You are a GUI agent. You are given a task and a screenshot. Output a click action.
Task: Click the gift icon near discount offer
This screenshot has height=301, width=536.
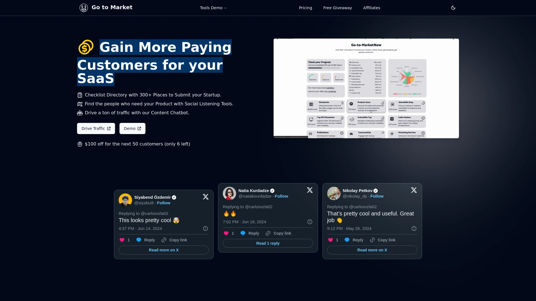pyautogui.click(x=80, y=144)
